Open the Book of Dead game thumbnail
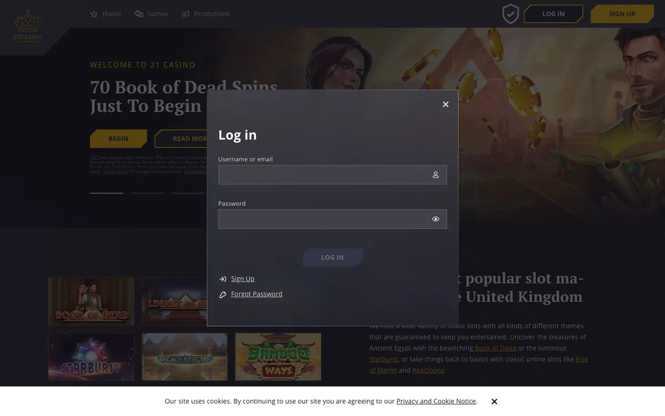Image resolution: width=665 pixels, height=416 pixels. tap(91, 301)
